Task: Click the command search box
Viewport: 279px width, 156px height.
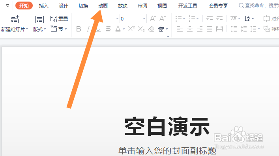Action: coord(259,6)
